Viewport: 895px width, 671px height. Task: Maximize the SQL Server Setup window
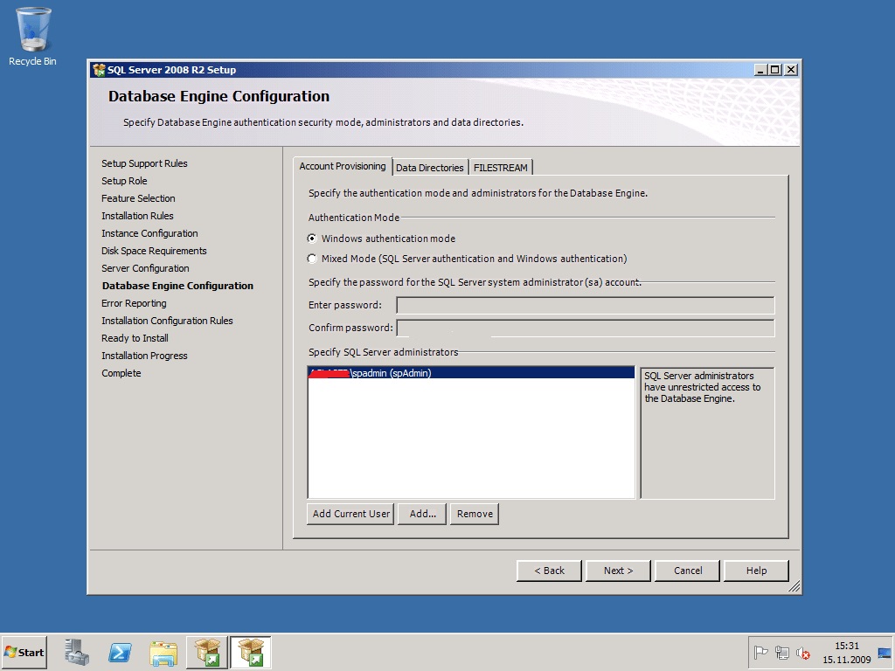(774, 70)
